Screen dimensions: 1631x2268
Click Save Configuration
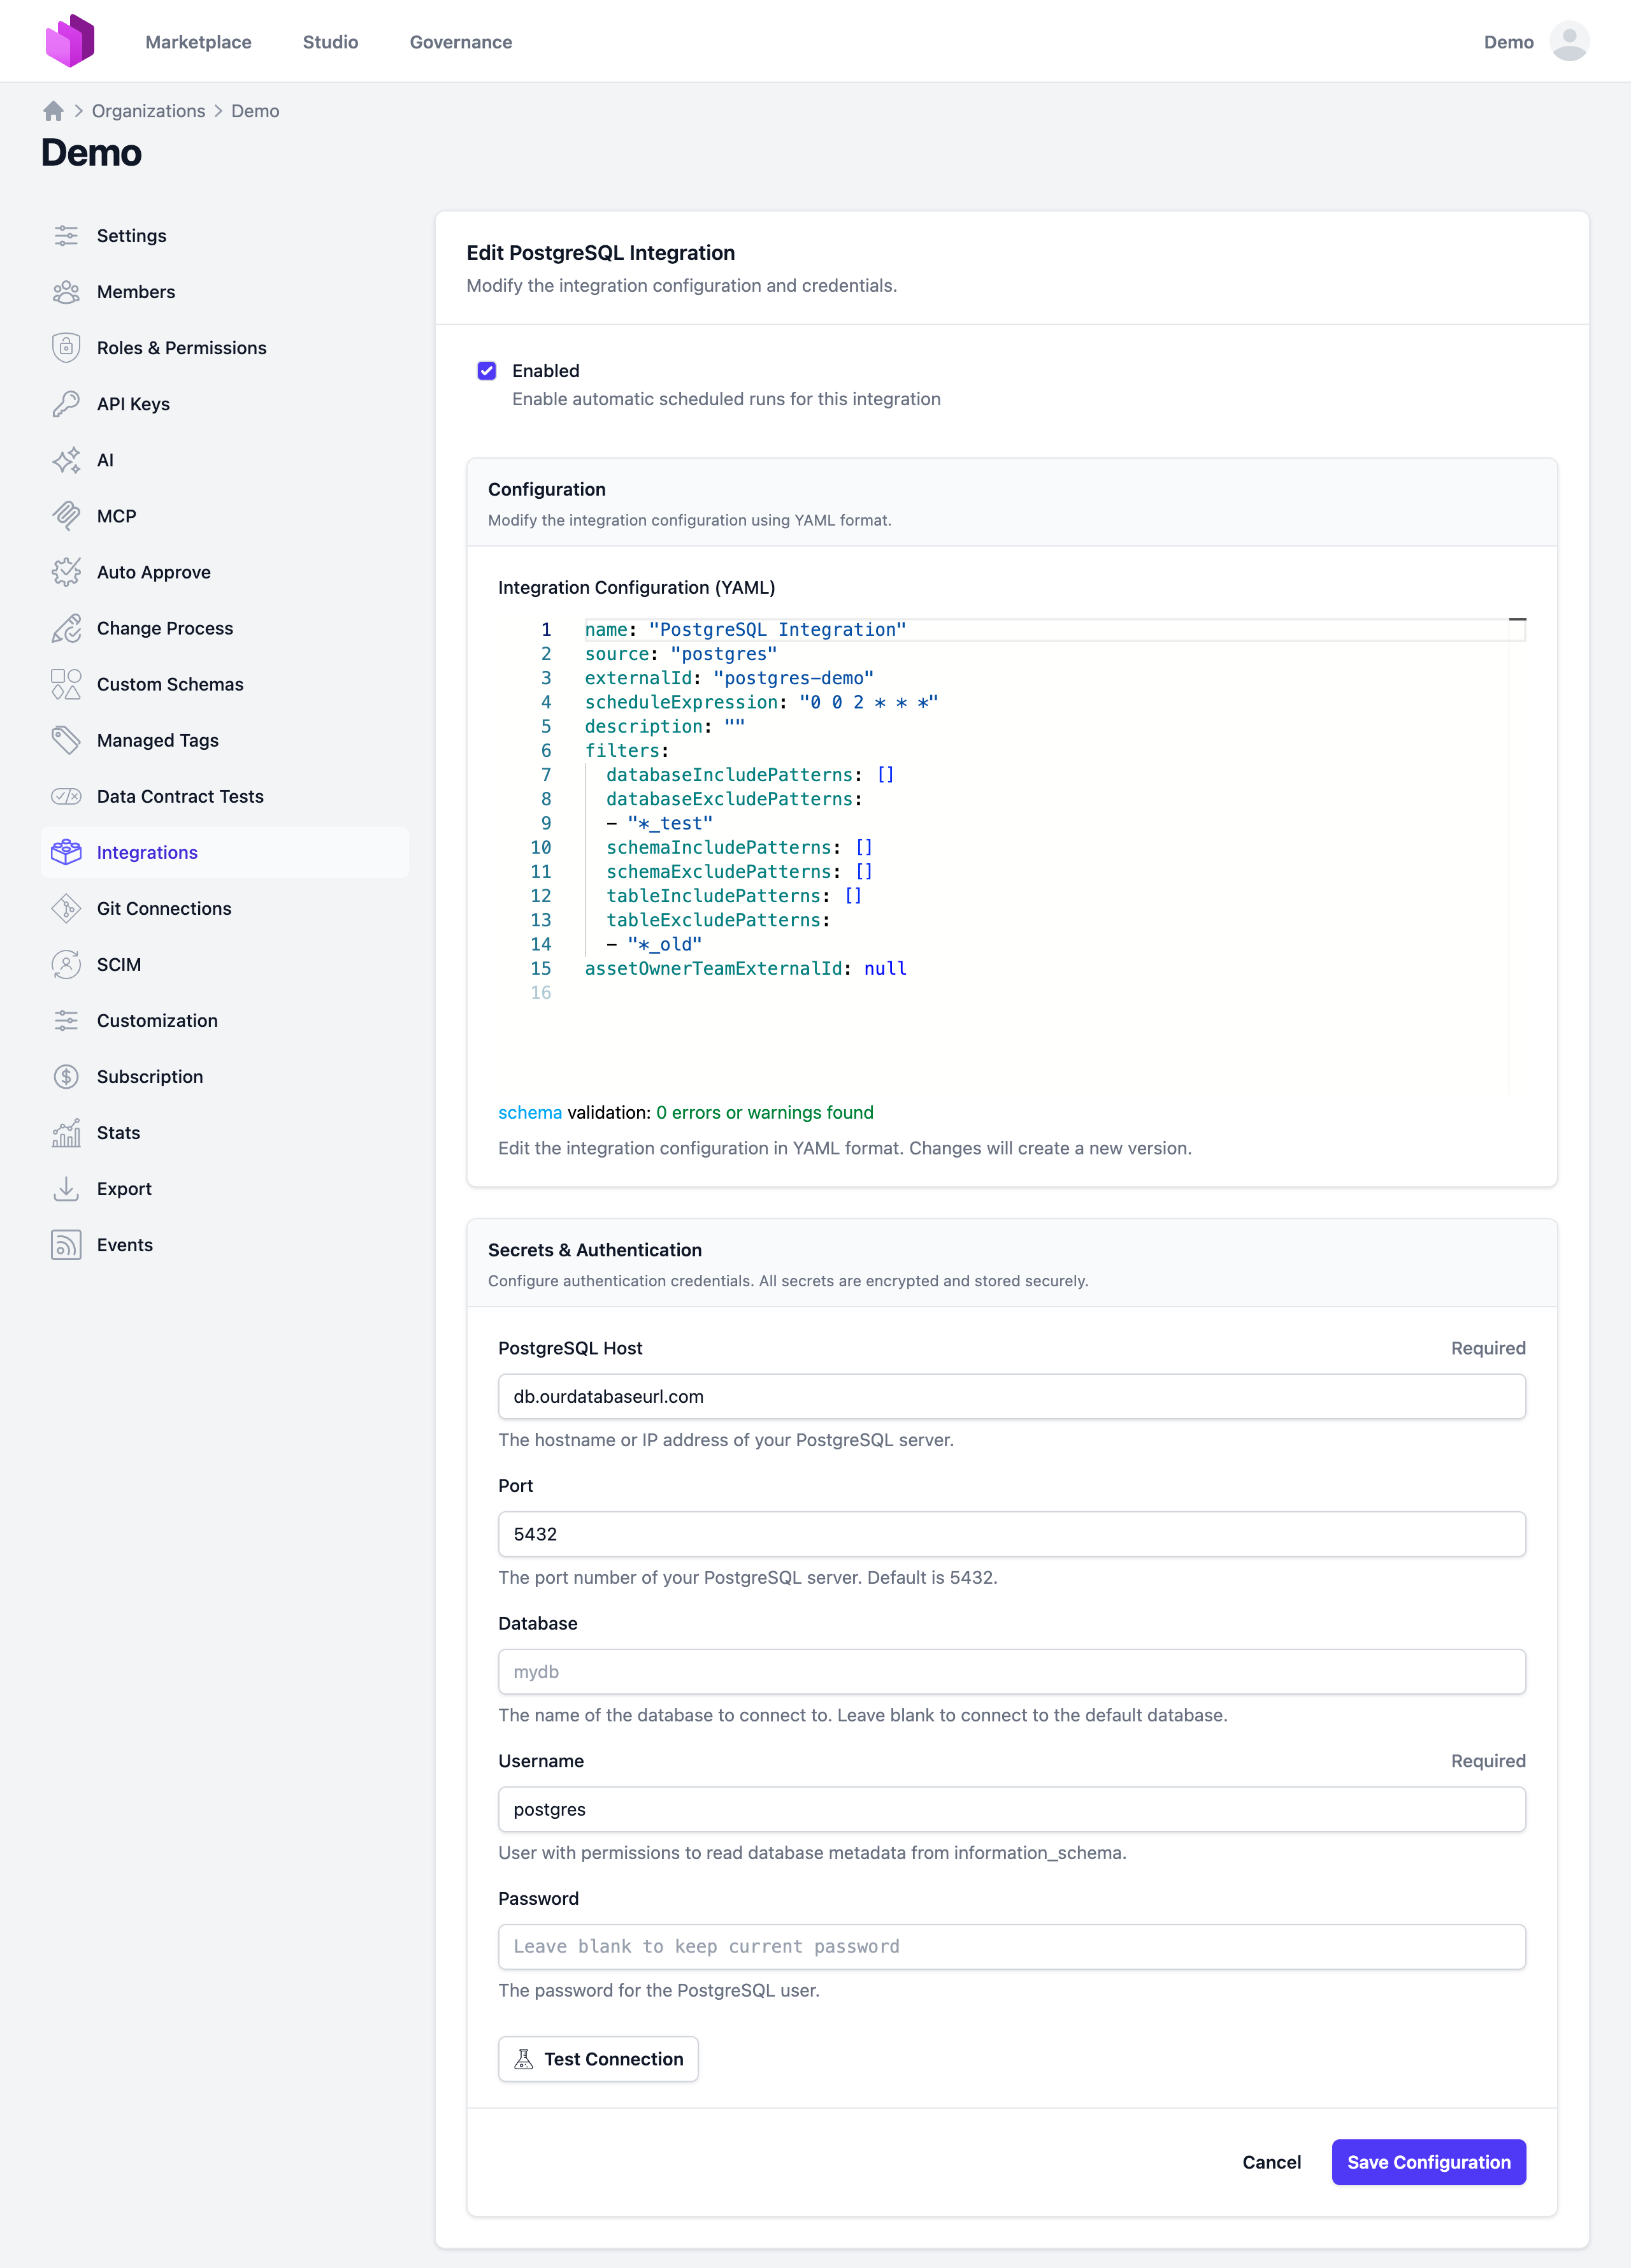click(x=1428, y=2162)
